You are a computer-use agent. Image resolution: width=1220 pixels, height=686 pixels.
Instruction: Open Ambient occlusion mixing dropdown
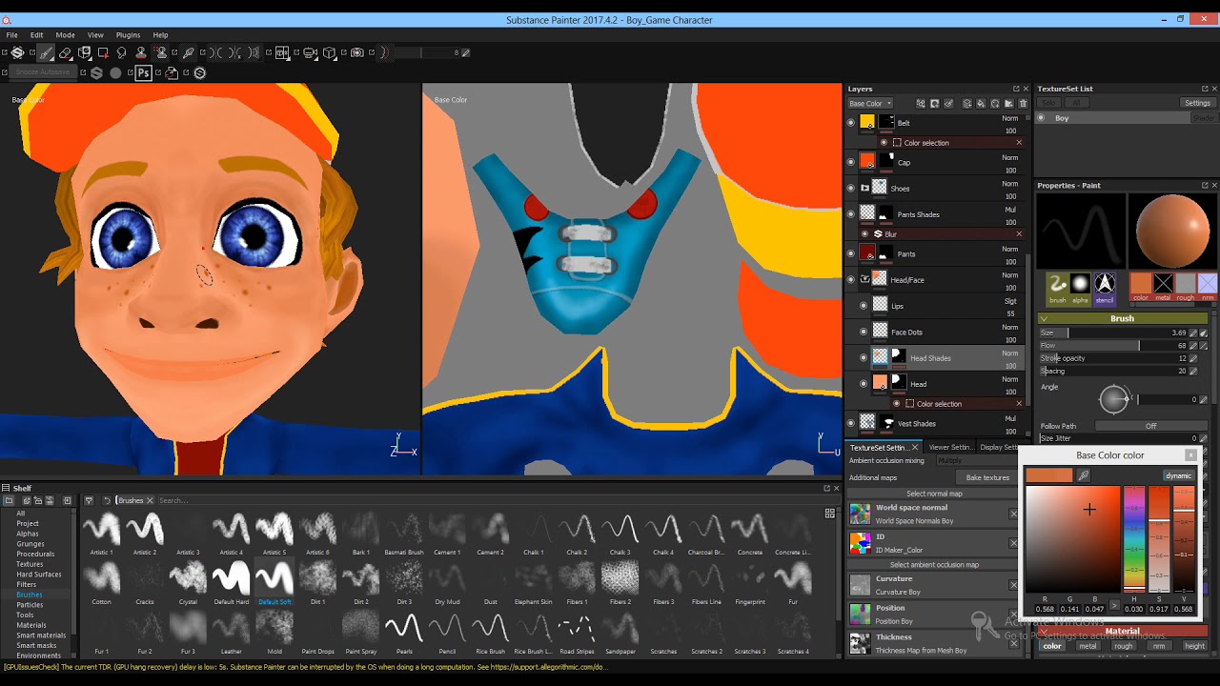point(976,461)
